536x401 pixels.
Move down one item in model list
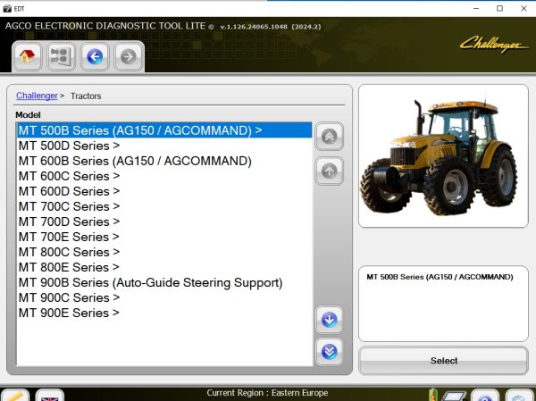(x=329, y=320)
